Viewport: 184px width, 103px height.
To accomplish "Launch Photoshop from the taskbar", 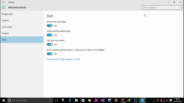I will [136, 100].
